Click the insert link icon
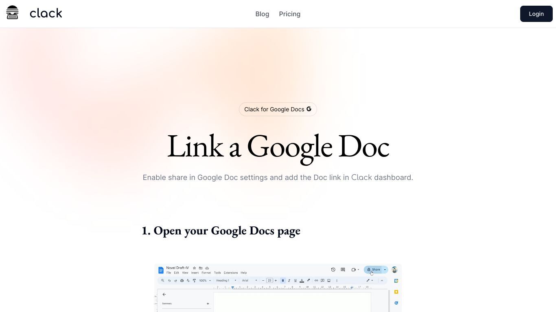The image size is (556, 312). pos(316,281)
